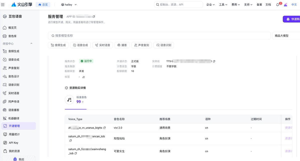The height and width of the screenshot is (161, 300).
Task: Focus the 控制台、资源、API search box
Action: click(178, 5)
